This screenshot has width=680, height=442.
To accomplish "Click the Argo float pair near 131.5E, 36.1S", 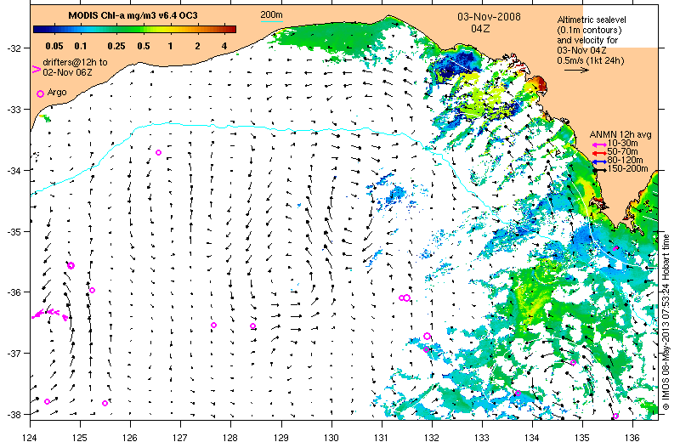I will coord(405,298).
